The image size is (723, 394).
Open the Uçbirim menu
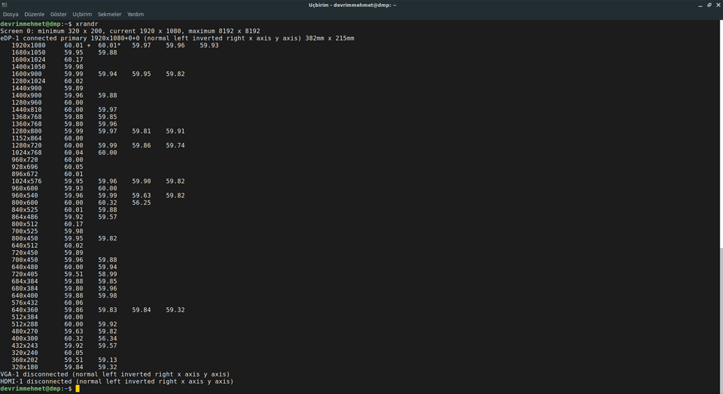click(x=82, y=14)
